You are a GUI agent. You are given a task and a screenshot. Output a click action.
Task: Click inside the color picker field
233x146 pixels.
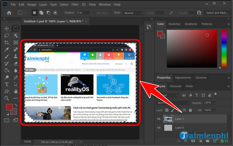click(x=192, y=48)
